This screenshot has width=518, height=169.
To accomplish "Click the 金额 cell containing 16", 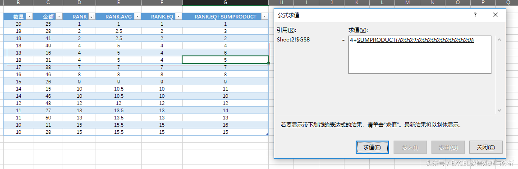I will (x=48, y=53).
